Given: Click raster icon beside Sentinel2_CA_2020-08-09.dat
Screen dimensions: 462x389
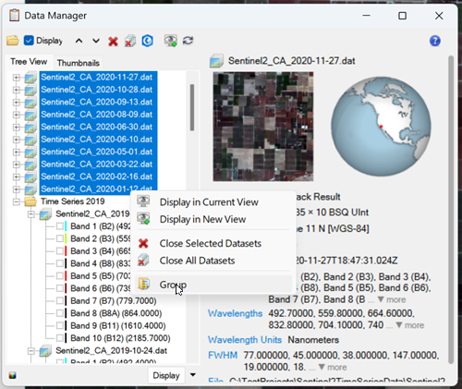Looking at the screenshot, I should [x=30, y=115].
